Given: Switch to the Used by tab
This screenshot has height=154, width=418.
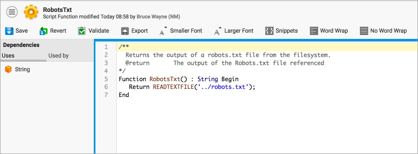Looking at the screenshot, I should (x=59, y=56).
